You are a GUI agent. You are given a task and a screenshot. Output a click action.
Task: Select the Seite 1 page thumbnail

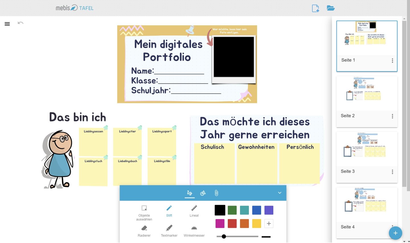(x=367, y=46)
